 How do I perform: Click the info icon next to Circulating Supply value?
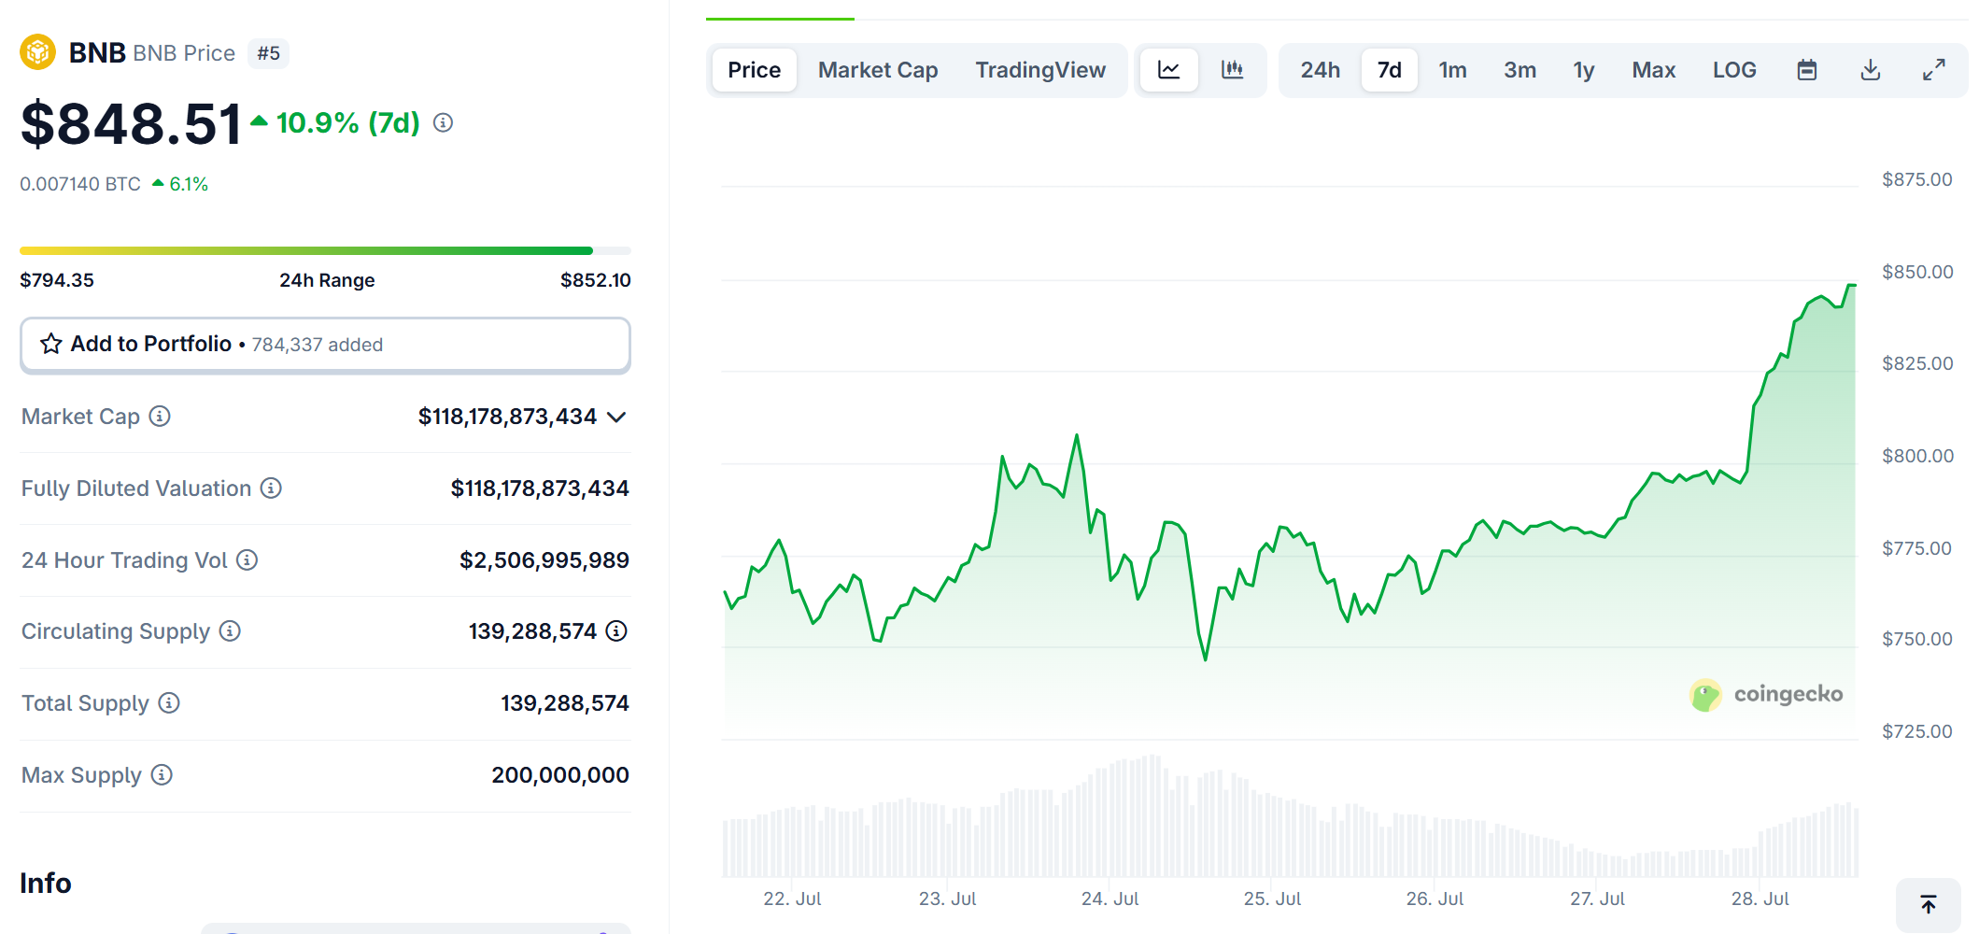[x=616, y=631]
